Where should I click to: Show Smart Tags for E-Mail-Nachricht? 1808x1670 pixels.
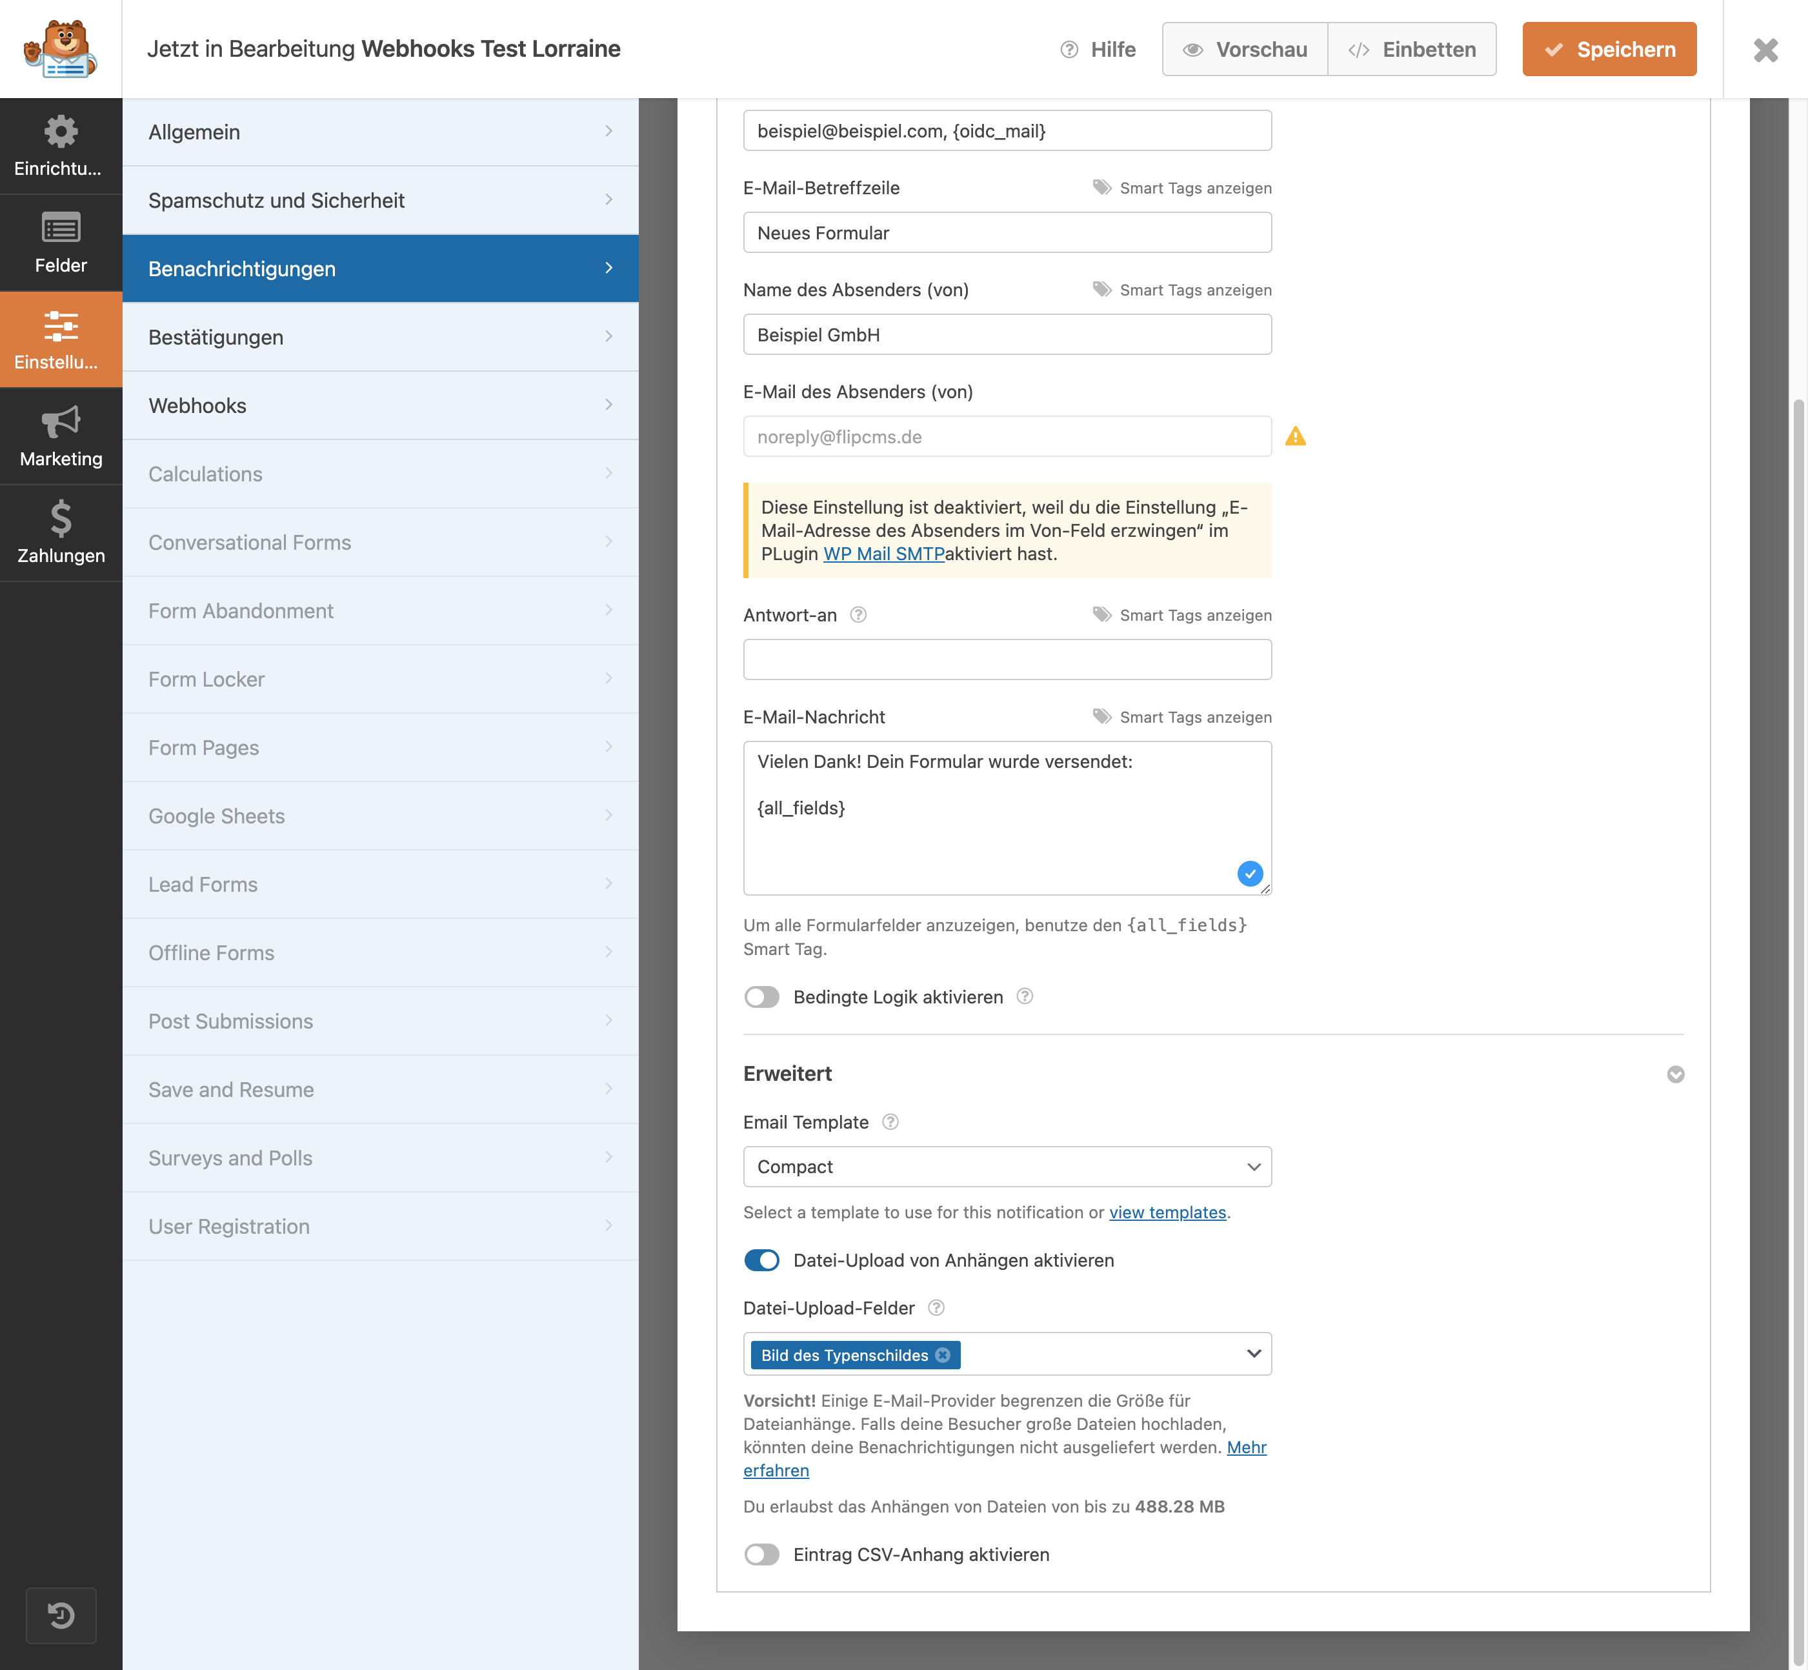(1182, 717)
